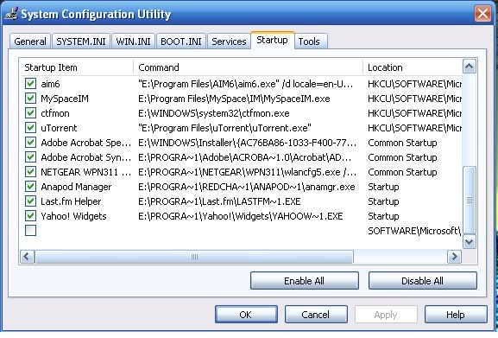Click the uTorrent.exe command path
Screen dimensions: 498x338
(x=224, y=128)
